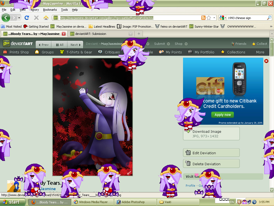Bookmark this page with the star
Screen dimensions: 274x206
click(x=209, y=18)
